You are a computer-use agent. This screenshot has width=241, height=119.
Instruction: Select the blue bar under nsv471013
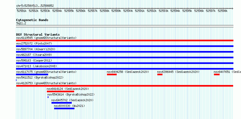tap(125, 69)
